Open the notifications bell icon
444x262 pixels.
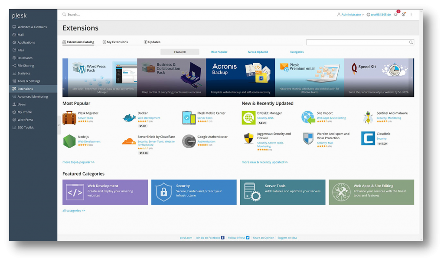[x=395, y=14]
